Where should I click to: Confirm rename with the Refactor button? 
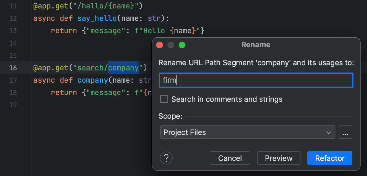pos(330,158)
